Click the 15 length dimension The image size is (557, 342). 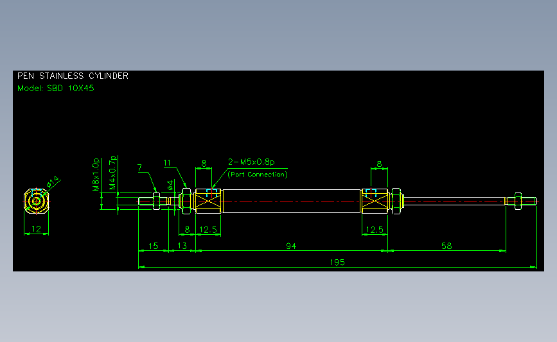point(153,246)
